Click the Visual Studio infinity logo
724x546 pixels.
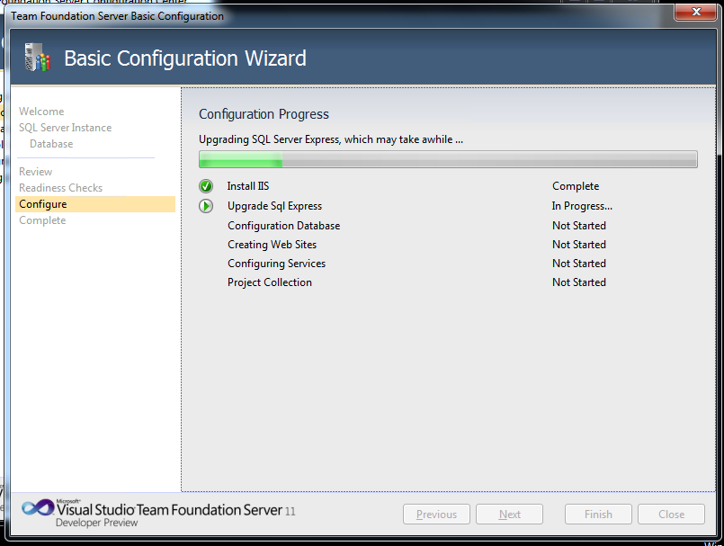click(x=38, y=507)
